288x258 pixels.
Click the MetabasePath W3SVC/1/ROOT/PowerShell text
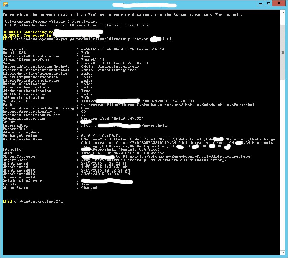point(168,101)
